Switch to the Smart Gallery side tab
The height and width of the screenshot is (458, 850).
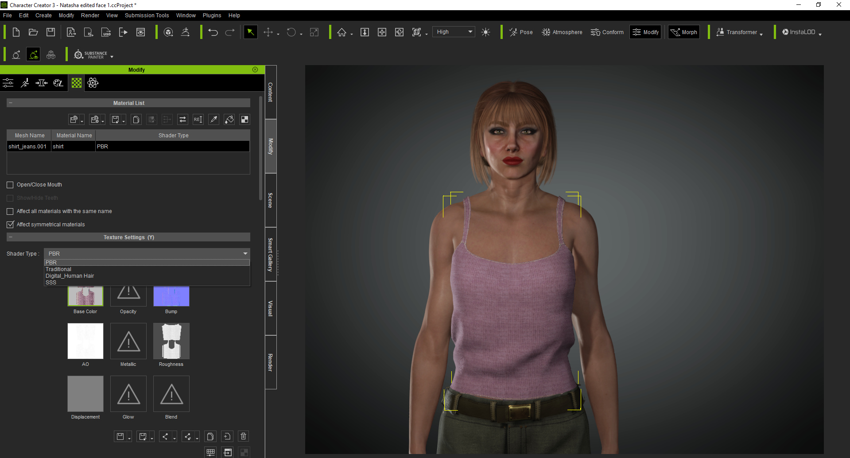tap(271, 254)
